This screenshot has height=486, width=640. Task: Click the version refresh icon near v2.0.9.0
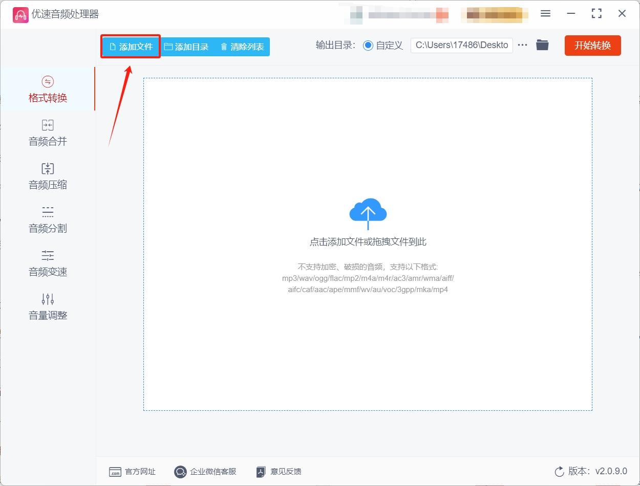tap(559, 472)
